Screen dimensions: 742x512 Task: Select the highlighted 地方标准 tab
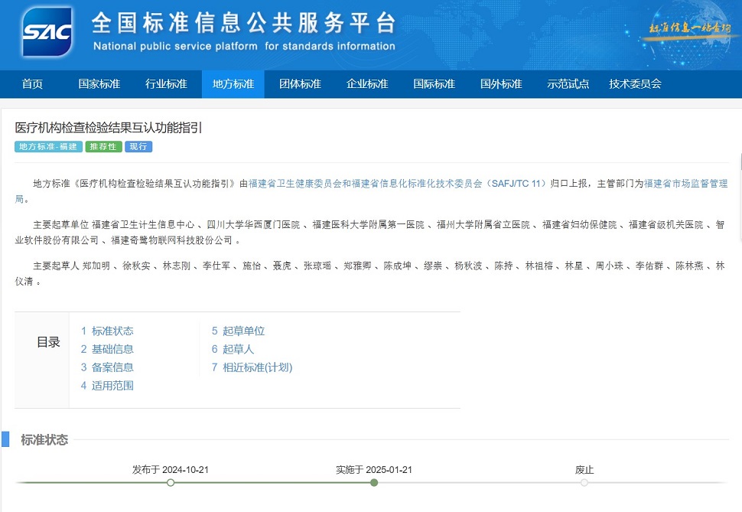point(233,84)
